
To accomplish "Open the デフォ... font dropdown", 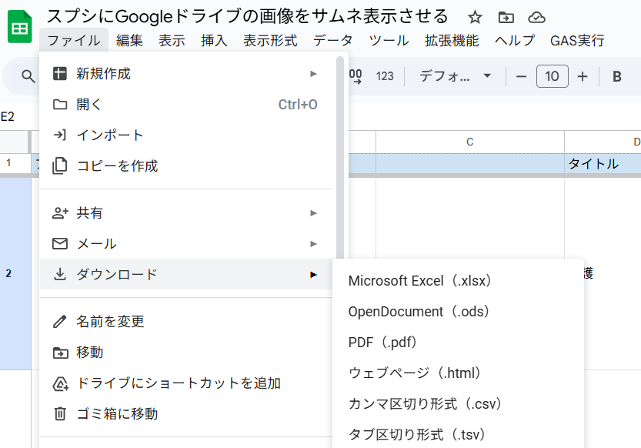I will 455,76.
